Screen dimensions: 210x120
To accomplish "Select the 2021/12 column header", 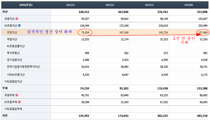I will (71, 5).
